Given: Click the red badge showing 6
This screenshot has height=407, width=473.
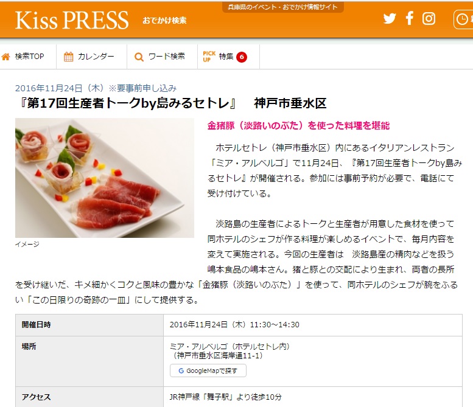Looking at the screenshot, I should (242, 57).
